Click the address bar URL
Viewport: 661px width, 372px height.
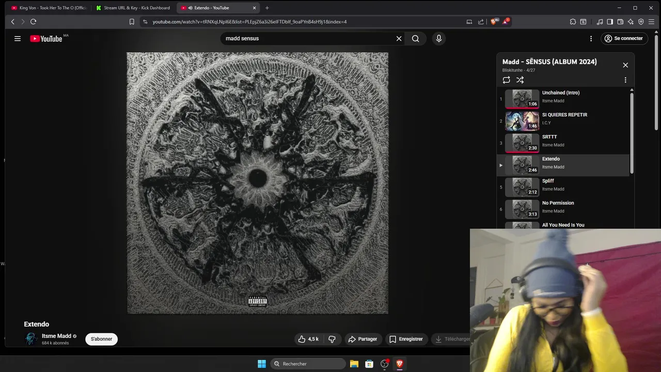249,22
